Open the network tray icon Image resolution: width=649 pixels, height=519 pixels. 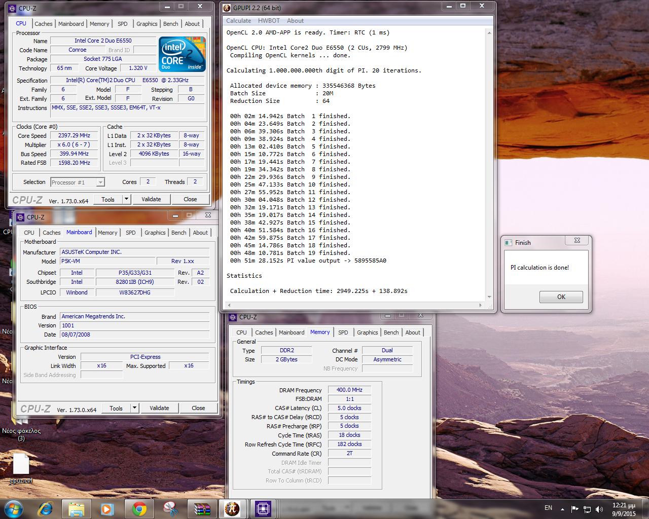587,509
